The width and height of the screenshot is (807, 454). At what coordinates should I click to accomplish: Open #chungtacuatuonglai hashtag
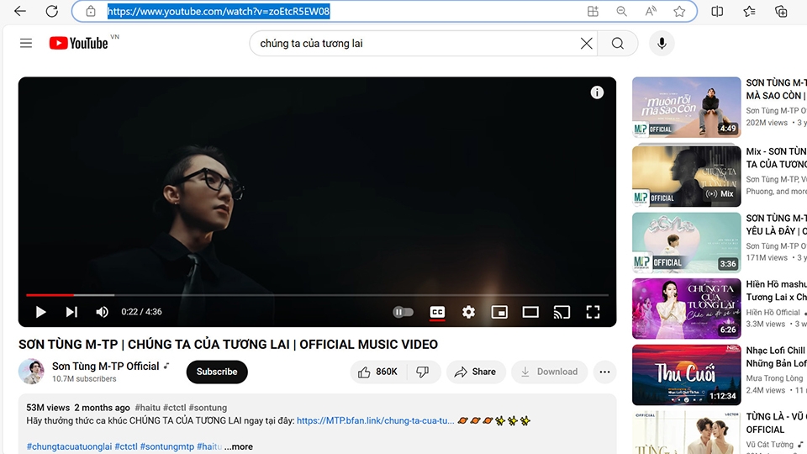click(x=69, y=446)
